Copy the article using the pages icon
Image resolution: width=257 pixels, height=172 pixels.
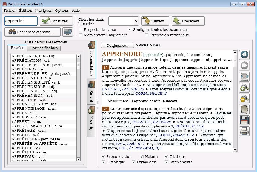click(x=244, y=109)
